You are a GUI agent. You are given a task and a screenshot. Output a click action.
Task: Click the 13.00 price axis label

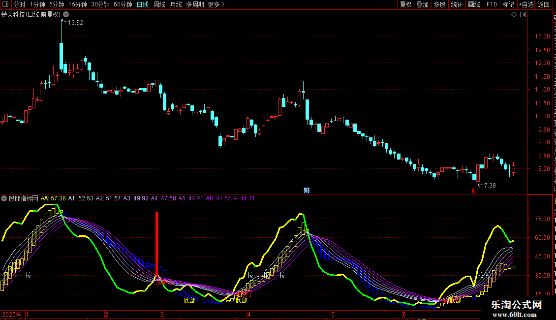click(542, 36)
